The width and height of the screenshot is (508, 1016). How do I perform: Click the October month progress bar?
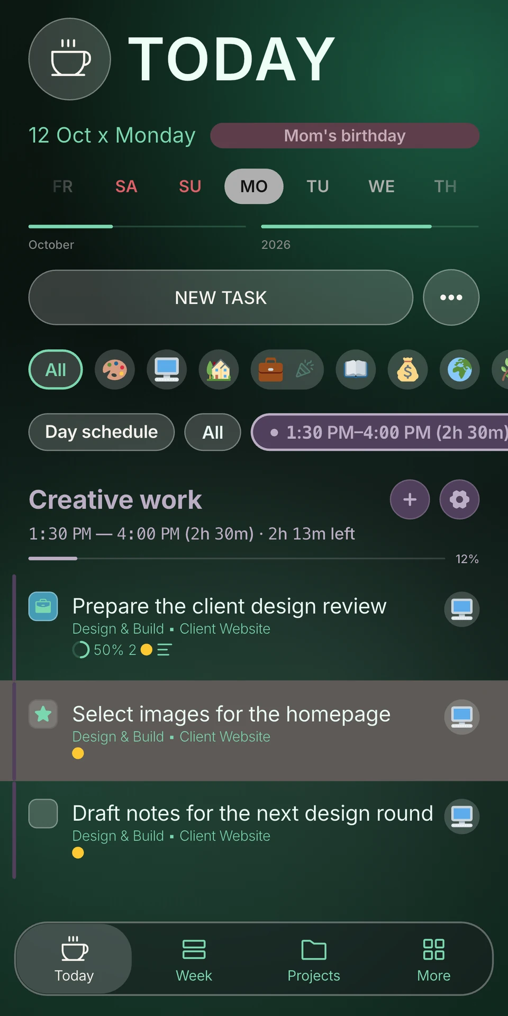coord(137,226)
